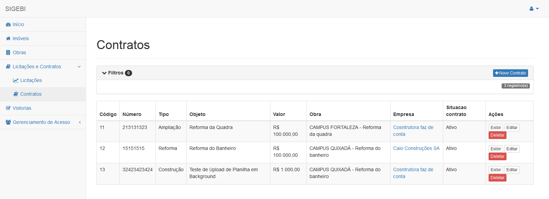Viewport: 549px width, 199px height.
Task: Click the Vistorias checkmark icon
Action: (x=8, y=108)
